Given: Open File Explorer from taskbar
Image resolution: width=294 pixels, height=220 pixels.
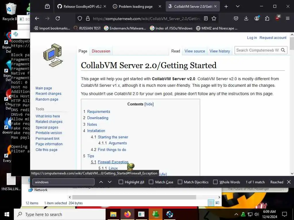Looking at the screenshot, I should point(113,214).
